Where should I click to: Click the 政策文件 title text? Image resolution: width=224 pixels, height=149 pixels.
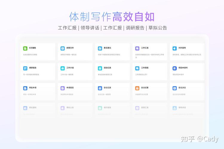point(70,48)
